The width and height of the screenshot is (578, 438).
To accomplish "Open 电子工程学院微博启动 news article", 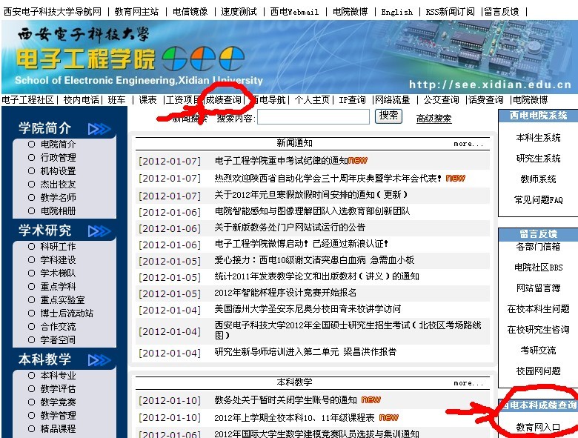I will (x=302, y=244).
